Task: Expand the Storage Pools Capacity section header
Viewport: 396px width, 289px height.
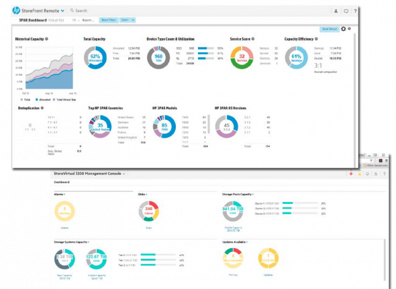Action: [x=238, y=194]
